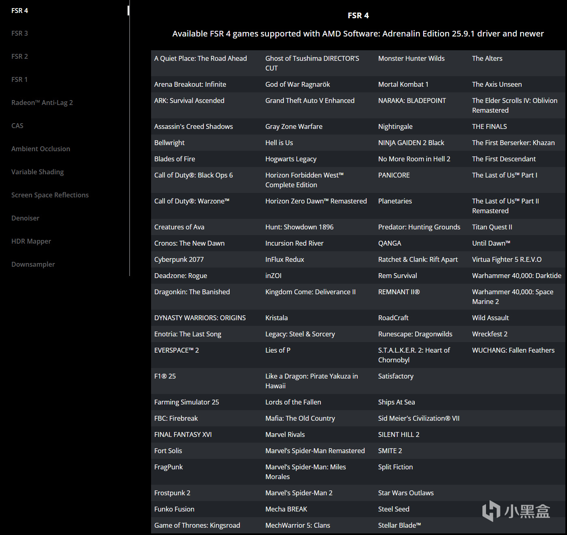This screenshot has width=567, height=535.
Task: Click ARK: Survival Ascended entry
Action: [x=189, y=101]
